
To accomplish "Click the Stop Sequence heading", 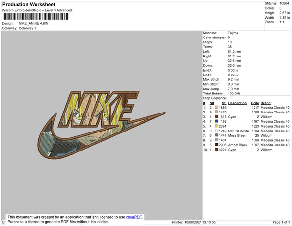I will (x=215, y=98).
